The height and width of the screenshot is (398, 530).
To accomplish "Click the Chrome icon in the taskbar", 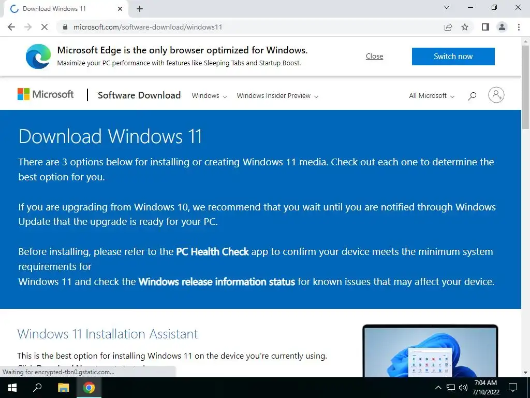I will [89, 388].
